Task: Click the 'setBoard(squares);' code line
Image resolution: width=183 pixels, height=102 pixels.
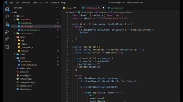Action: pyautogui.click(x=89, y=67)
